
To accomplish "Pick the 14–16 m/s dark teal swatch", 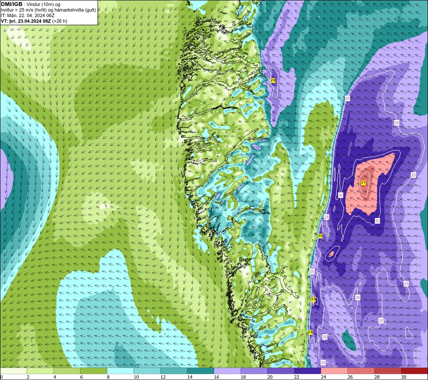I will click(x=201, y=371).
